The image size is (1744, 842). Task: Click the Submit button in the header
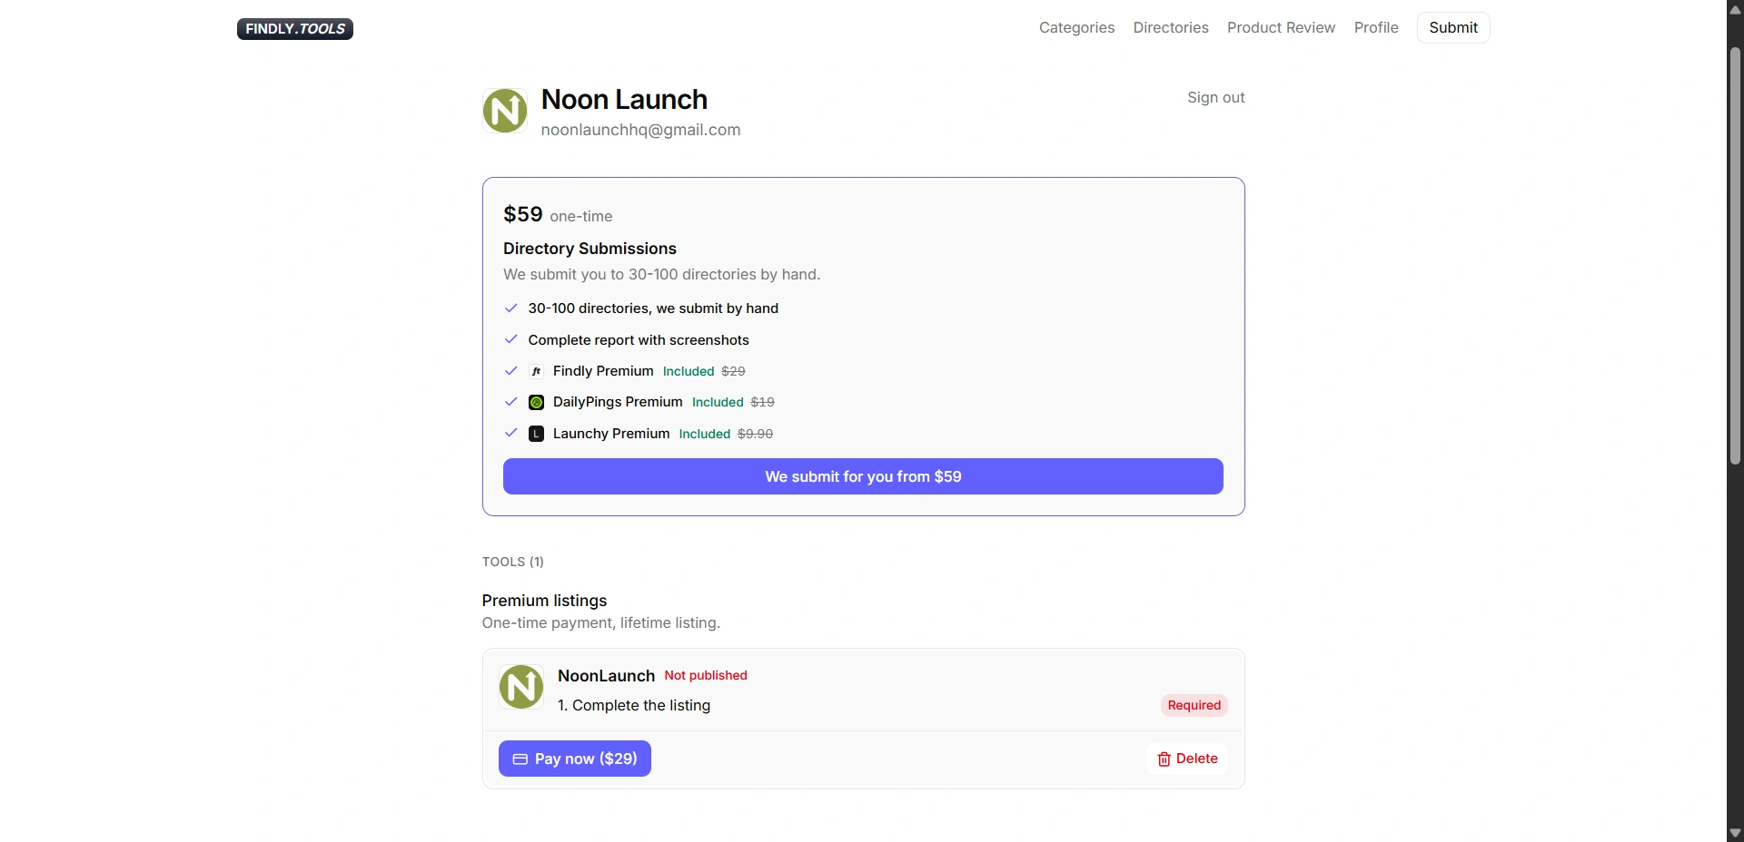[1453, 27]
